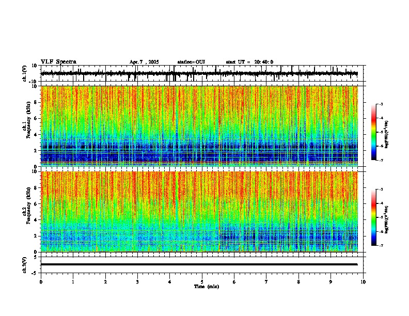
Task: Click the "4" kHz tick on ch.1 frequency axis
Action: point(36,135)
